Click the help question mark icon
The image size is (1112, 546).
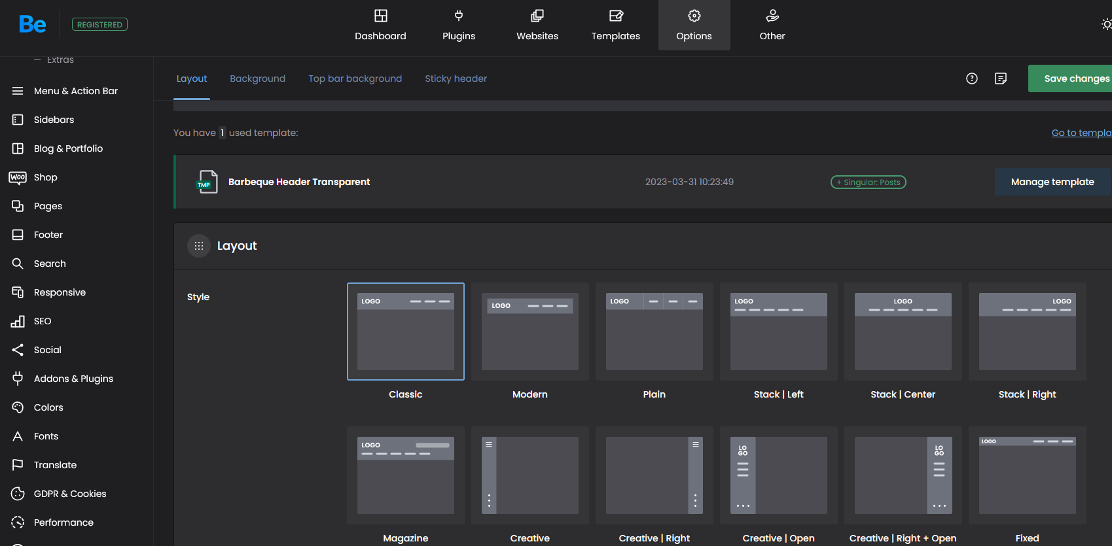click(972, 78)
